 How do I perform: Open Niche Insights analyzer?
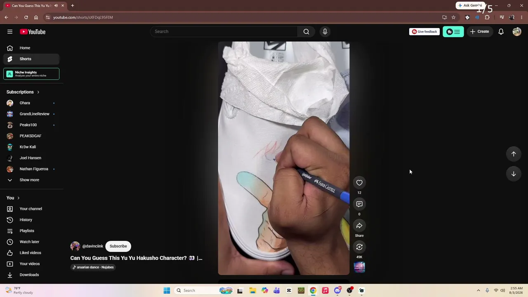coord(31,74)
